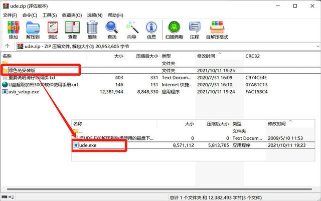Click the 删除 (Delete) trash icon
Viewport: 321px width, 201px height.
92,30
